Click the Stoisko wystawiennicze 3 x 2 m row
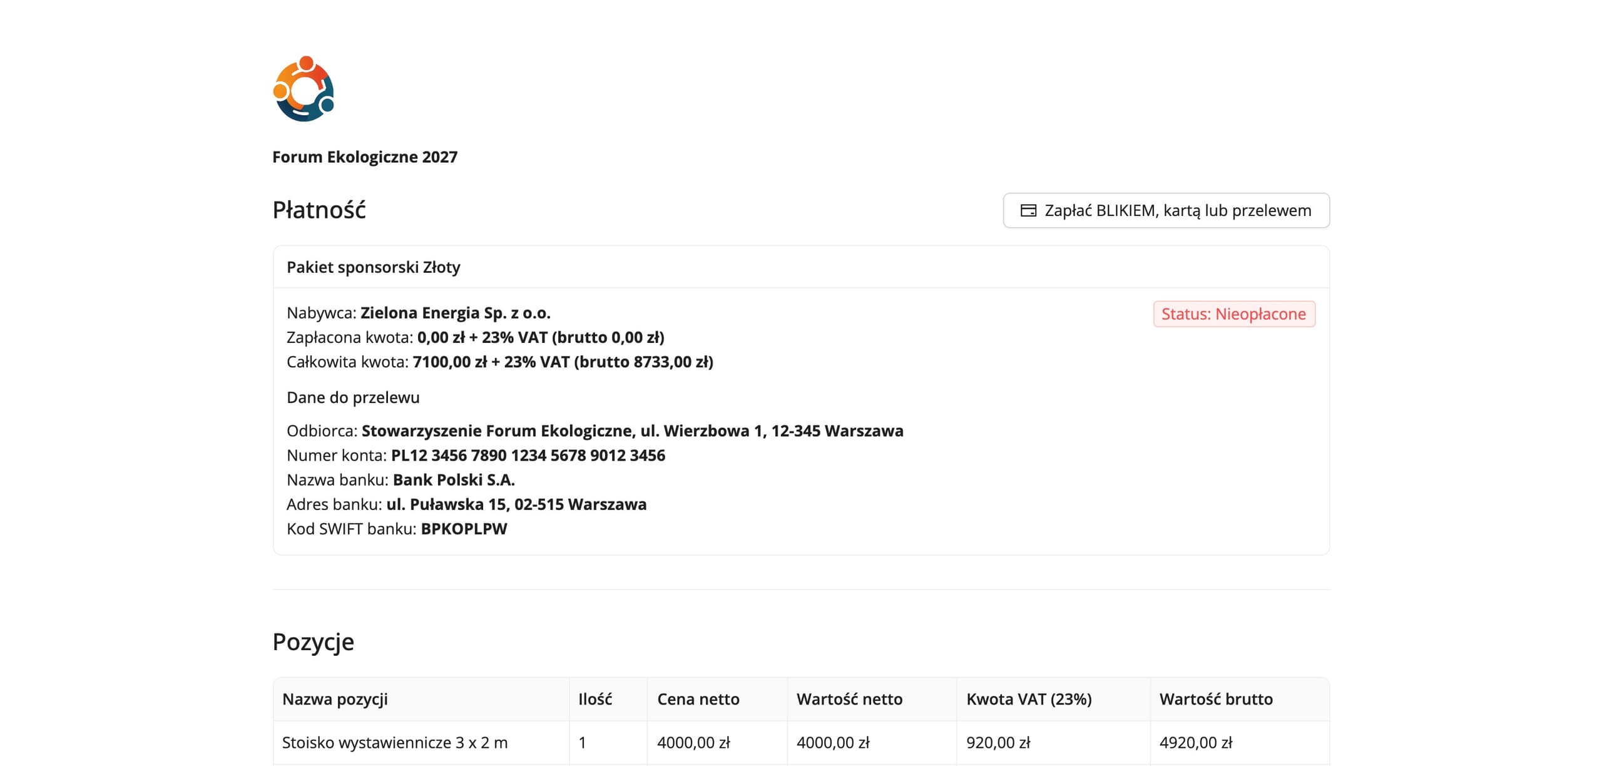 click(x=801, y=743)
